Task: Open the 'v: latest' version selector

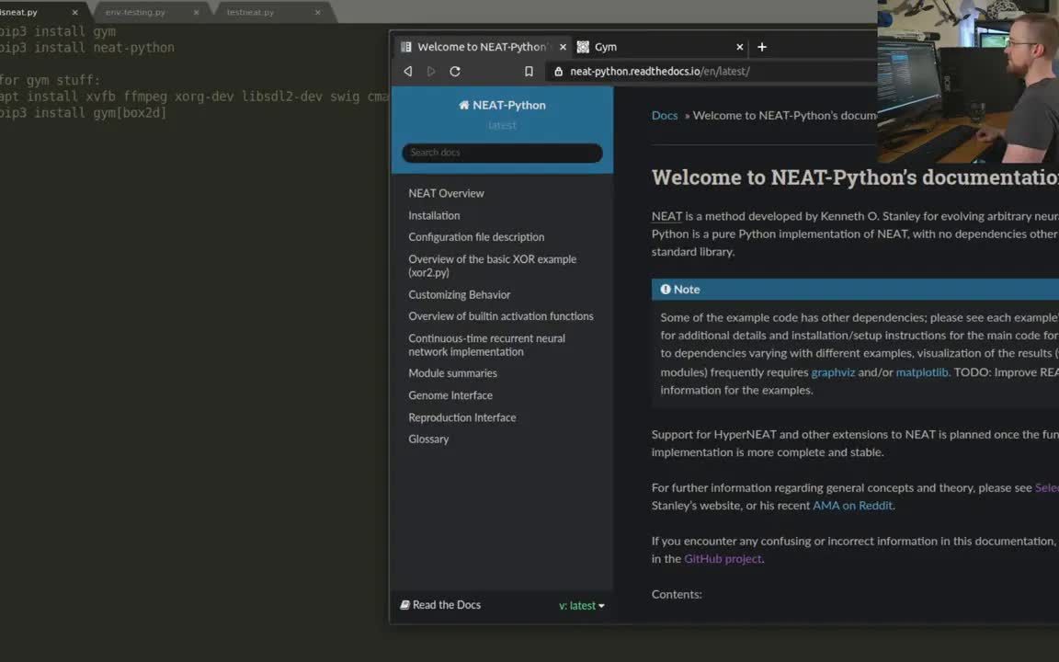Action: [x=581, y=605]
